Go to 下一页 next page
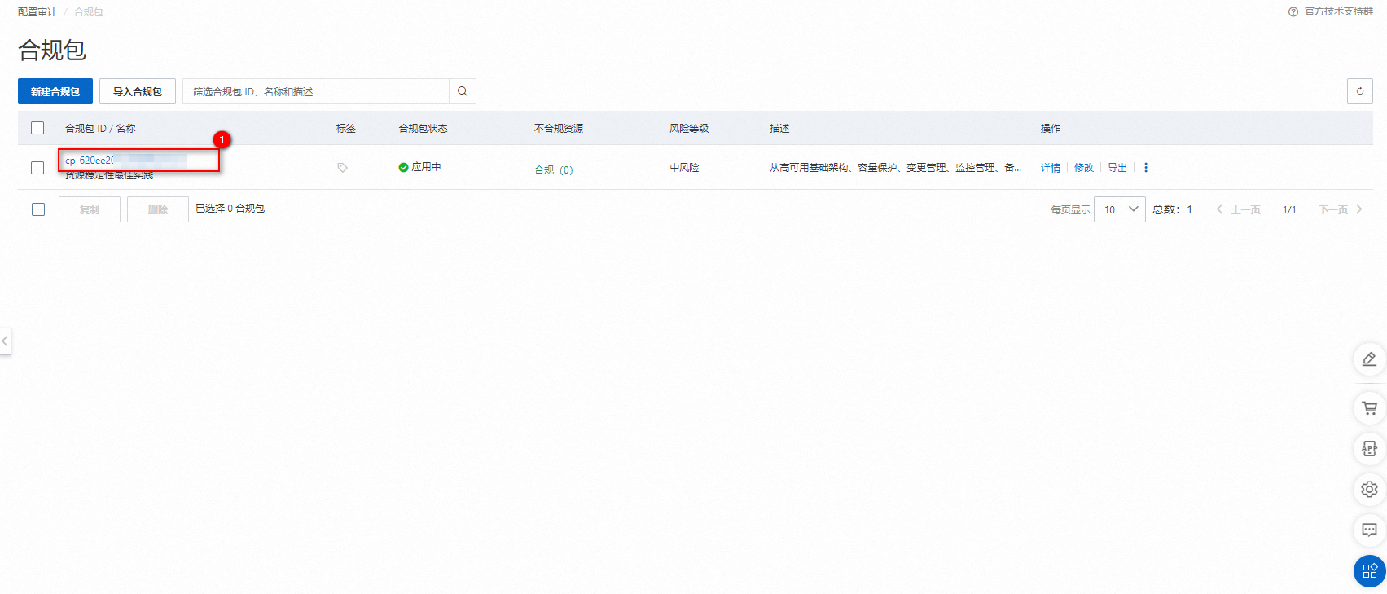 [x=1341, y=209]
